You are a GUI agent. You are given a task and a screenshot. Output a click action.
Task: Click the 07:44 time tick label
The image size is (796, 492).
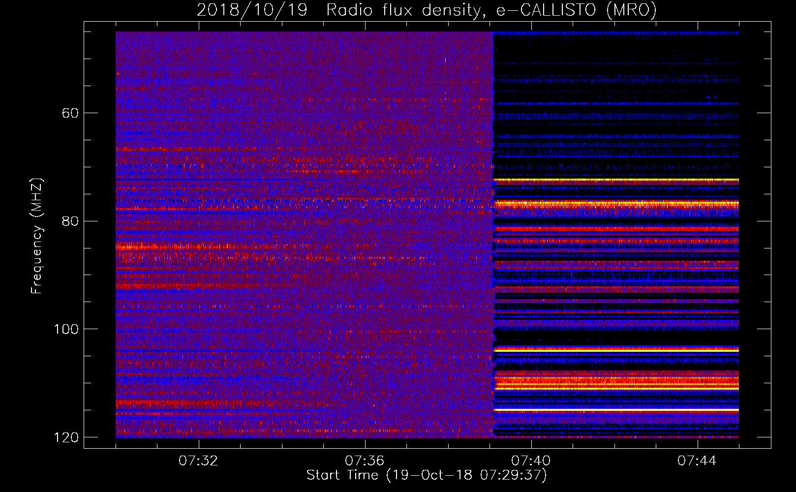click(697, 461)
